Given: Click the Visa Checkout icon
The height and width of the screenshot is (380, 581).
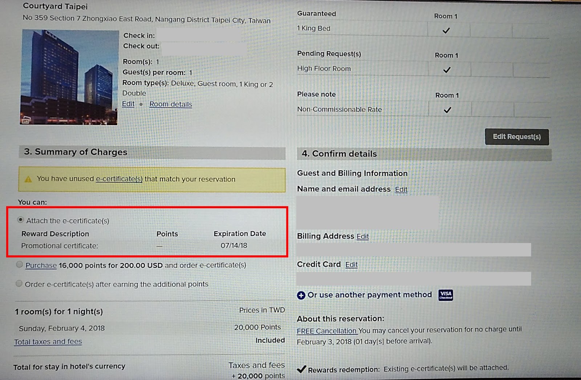Looking at the screenshot, I should coord(446,295).
